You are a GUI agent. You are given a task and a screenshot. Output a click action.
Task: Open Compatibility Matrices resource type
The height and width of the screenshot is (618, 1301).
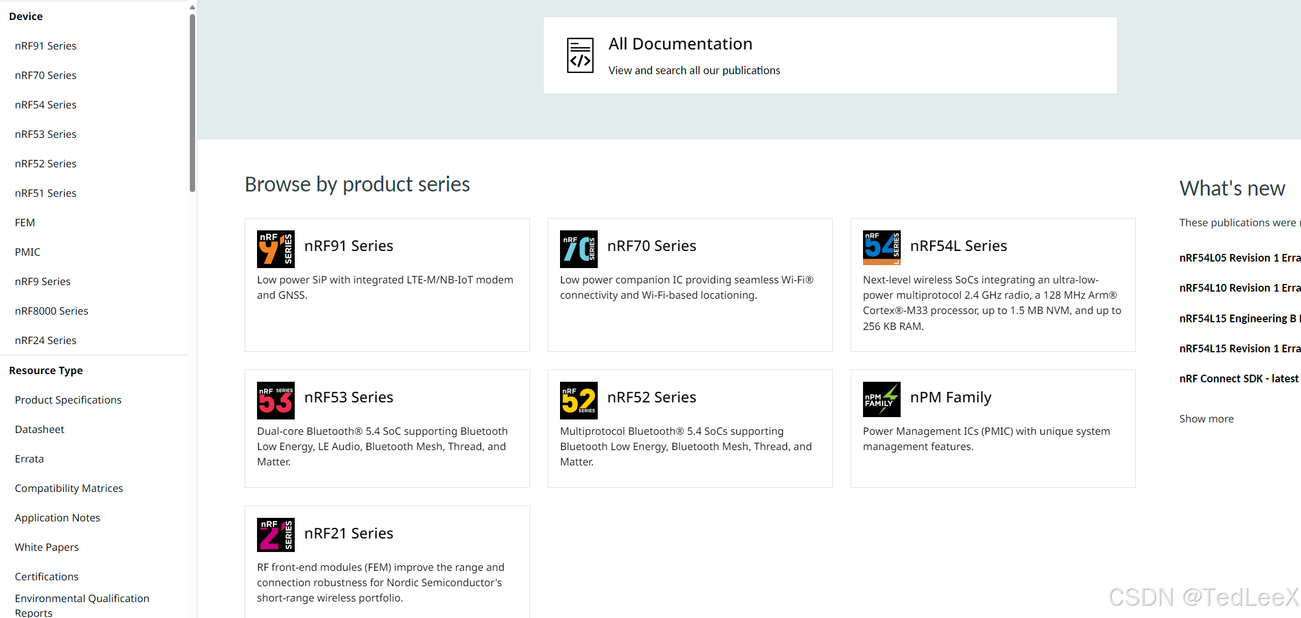pyautogui.click(x=69, y=488)
